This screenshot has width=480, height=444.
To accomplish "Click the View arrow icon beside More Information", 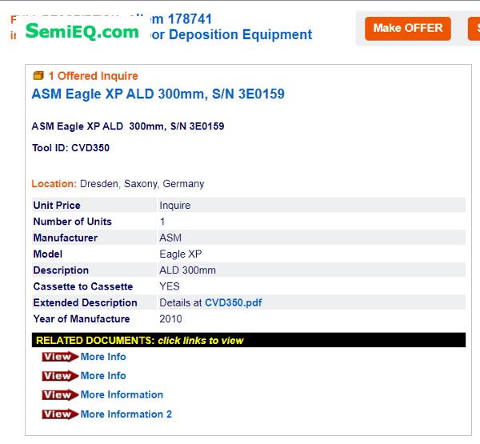I will (x=60, y=394).
